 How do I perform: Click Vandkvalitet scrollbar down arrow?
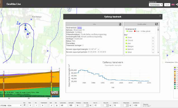tap(158, 53)
